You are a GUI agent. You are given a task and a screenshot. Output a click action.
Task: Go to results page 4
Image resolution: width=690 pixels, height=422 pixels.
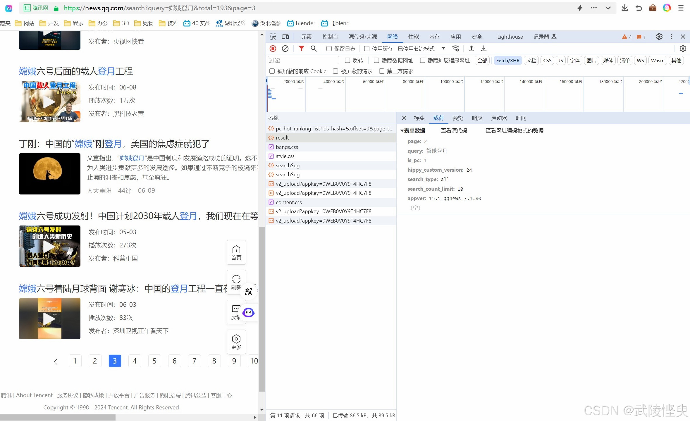coord(135,361)
